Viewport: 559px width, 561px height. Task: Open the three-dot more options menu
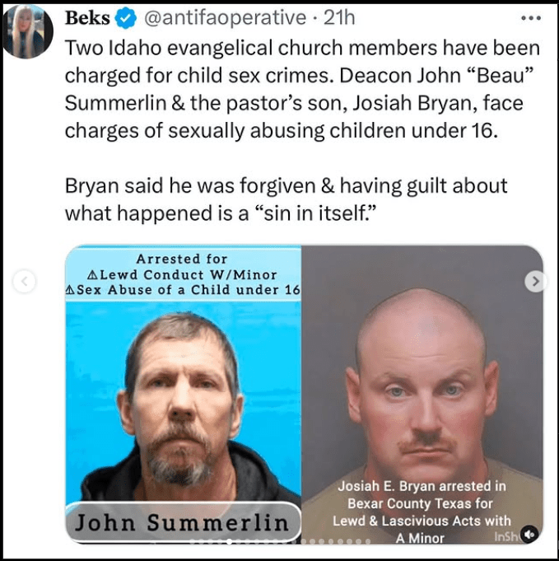531,17
